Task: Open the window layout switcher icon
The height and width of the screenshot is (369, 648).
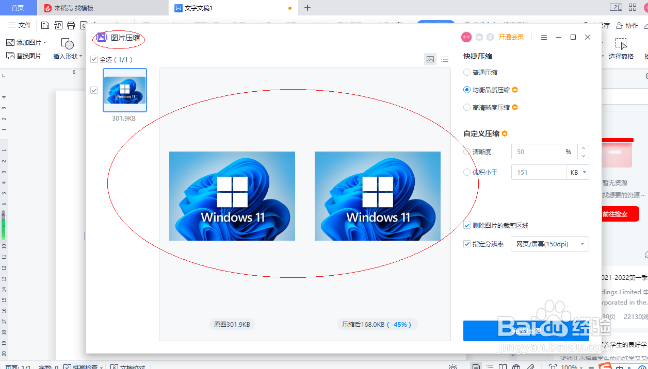Action: (616, 7)
